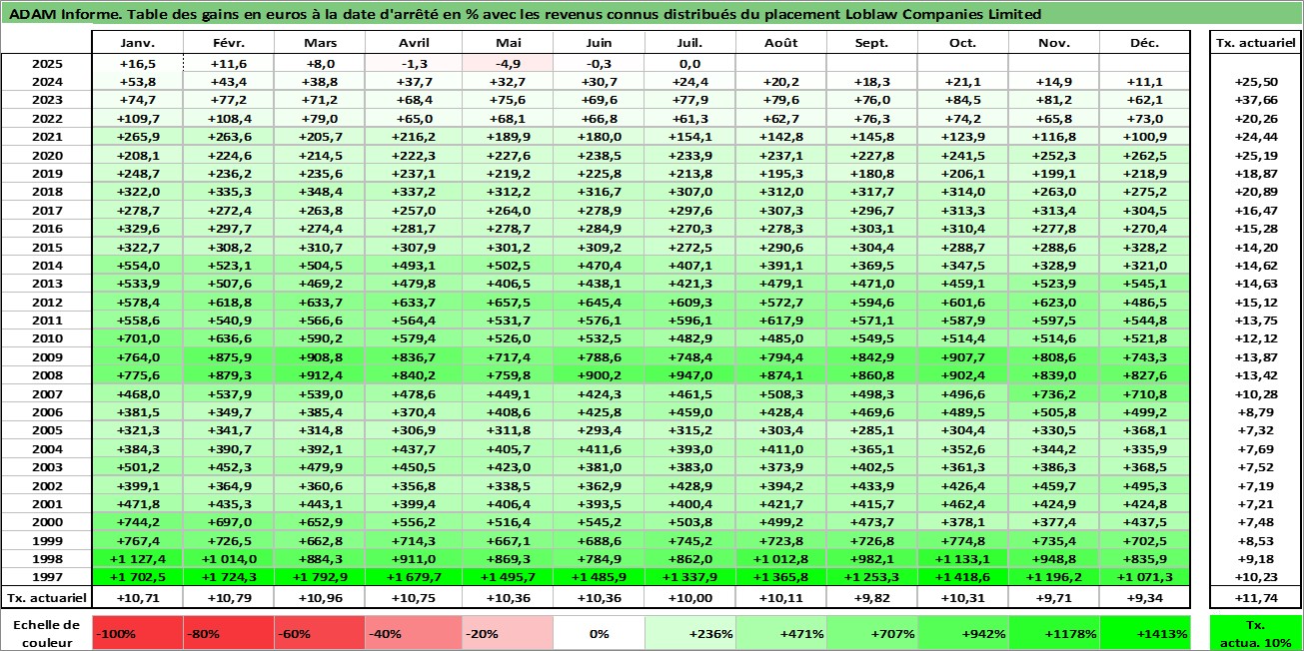1304x651 pixels.
Task: Select cell 0,0 for July 2025
Action: (687, 62)
